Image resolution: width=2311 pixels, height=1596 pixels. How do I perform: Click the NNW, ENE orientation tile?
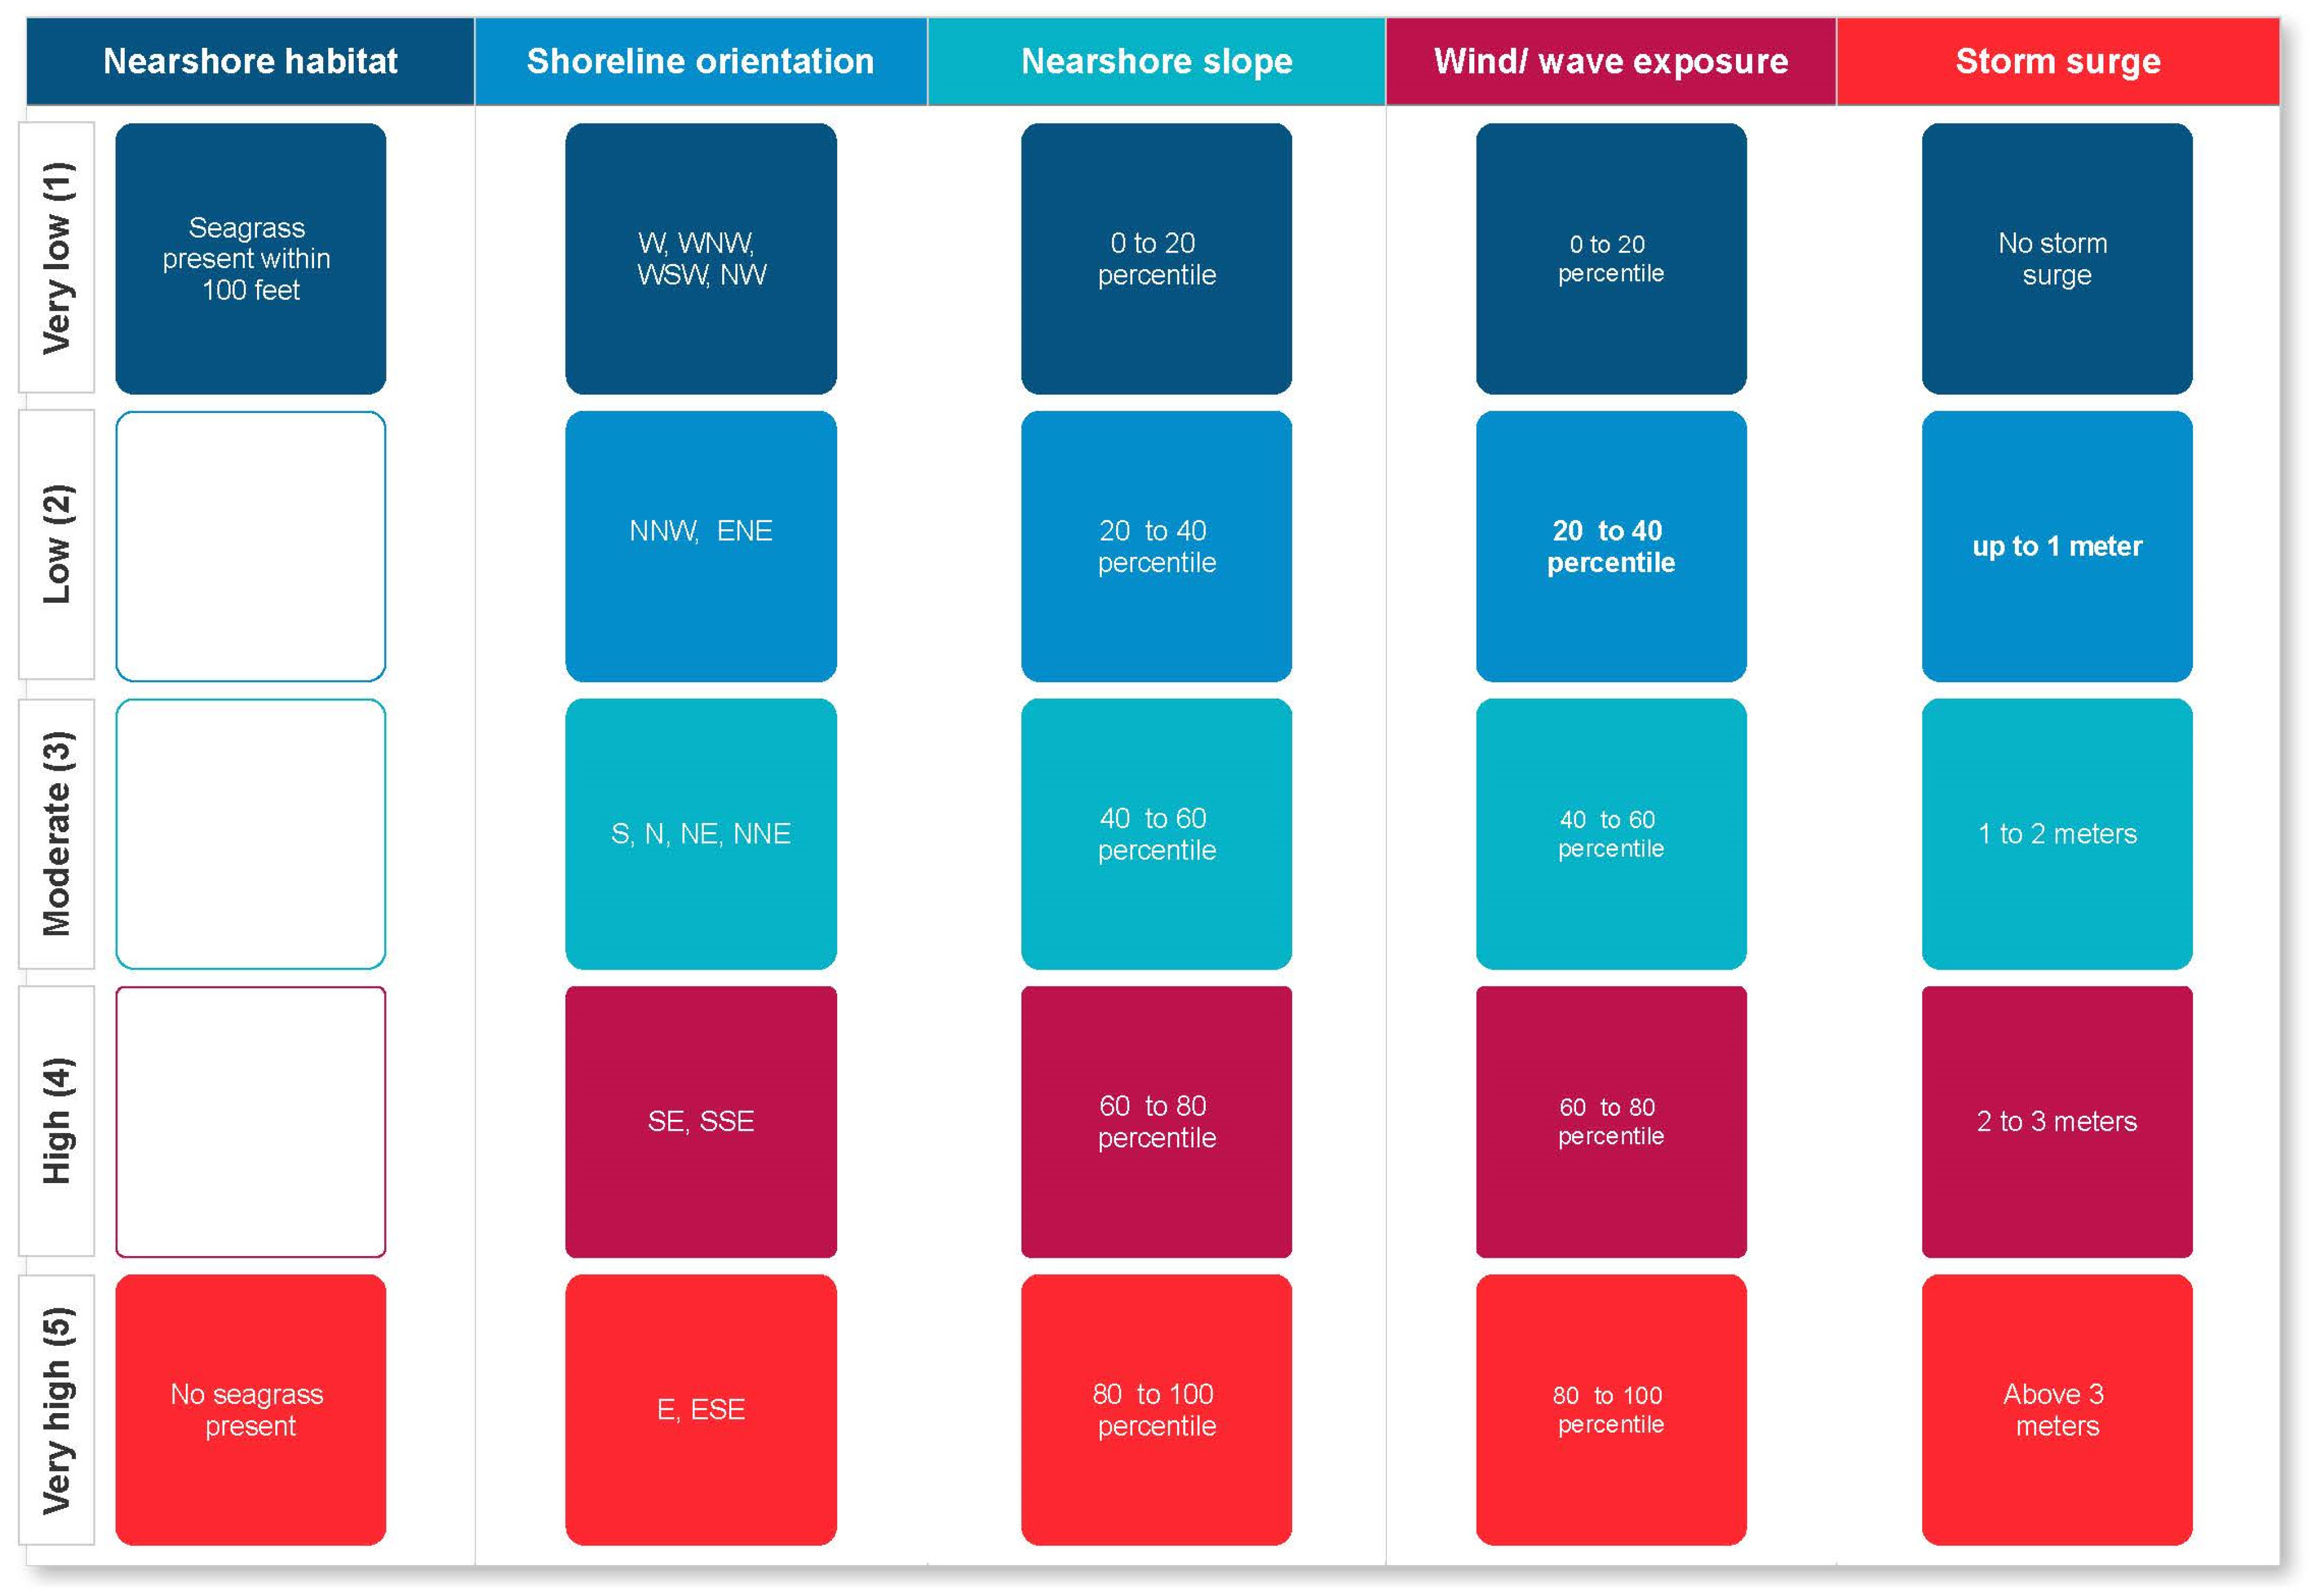pos(701,545)
